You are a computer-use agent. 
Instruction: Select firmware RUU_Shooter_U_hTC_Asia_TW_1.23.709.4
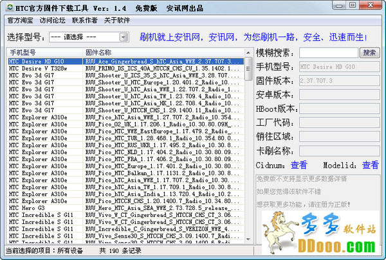click(126, 96)
